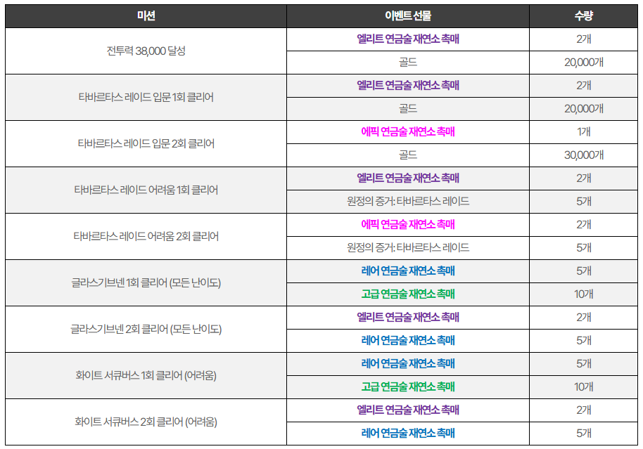Click green 고급 연금술 재연소 촉매 in 글라스기브넨 1회

[x=408, y=294]
